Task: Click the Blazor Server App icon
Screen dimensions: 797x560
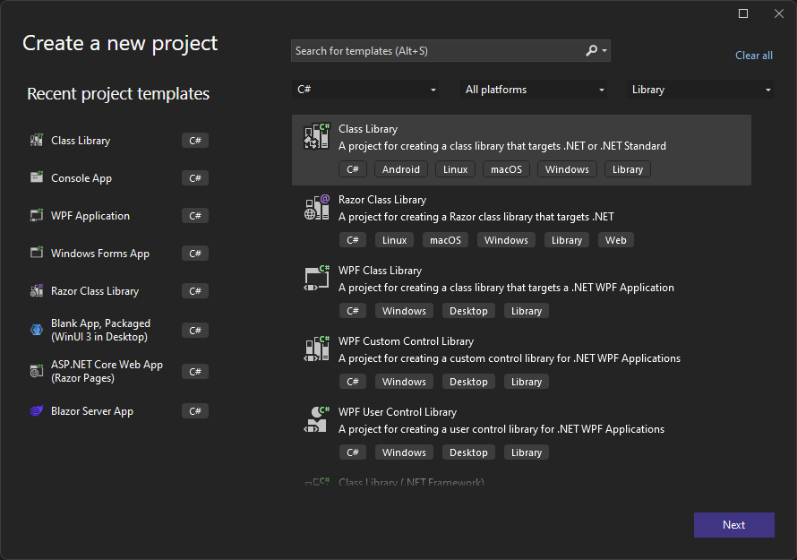Action: [37, 410]
